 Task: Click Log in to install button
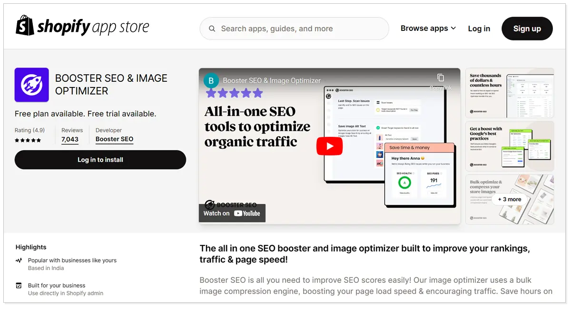point(100,160)
